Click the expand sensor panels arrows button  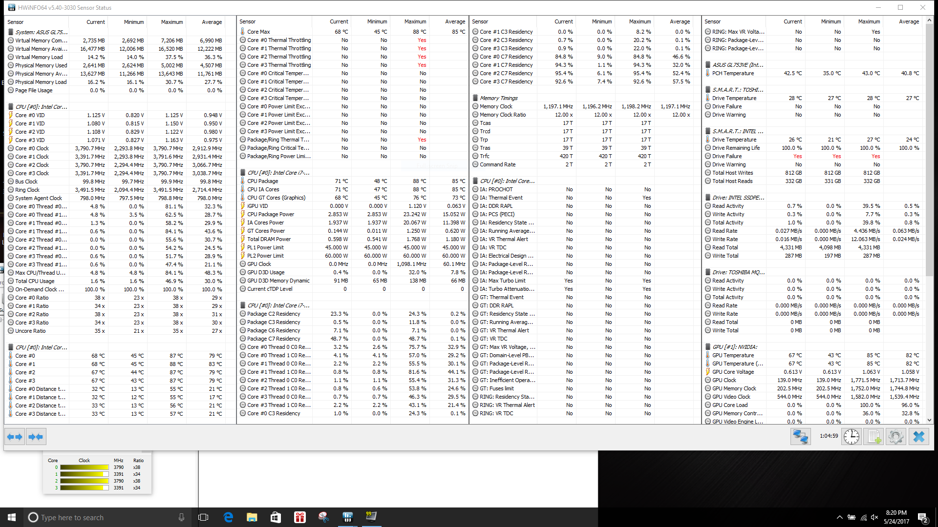15,437
